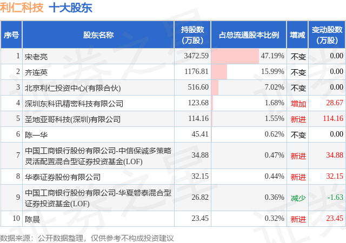Image resolution: width=346 pixels, height=243 pixels.
Task: Click the 增减 column header
Action: coord(297,35)
